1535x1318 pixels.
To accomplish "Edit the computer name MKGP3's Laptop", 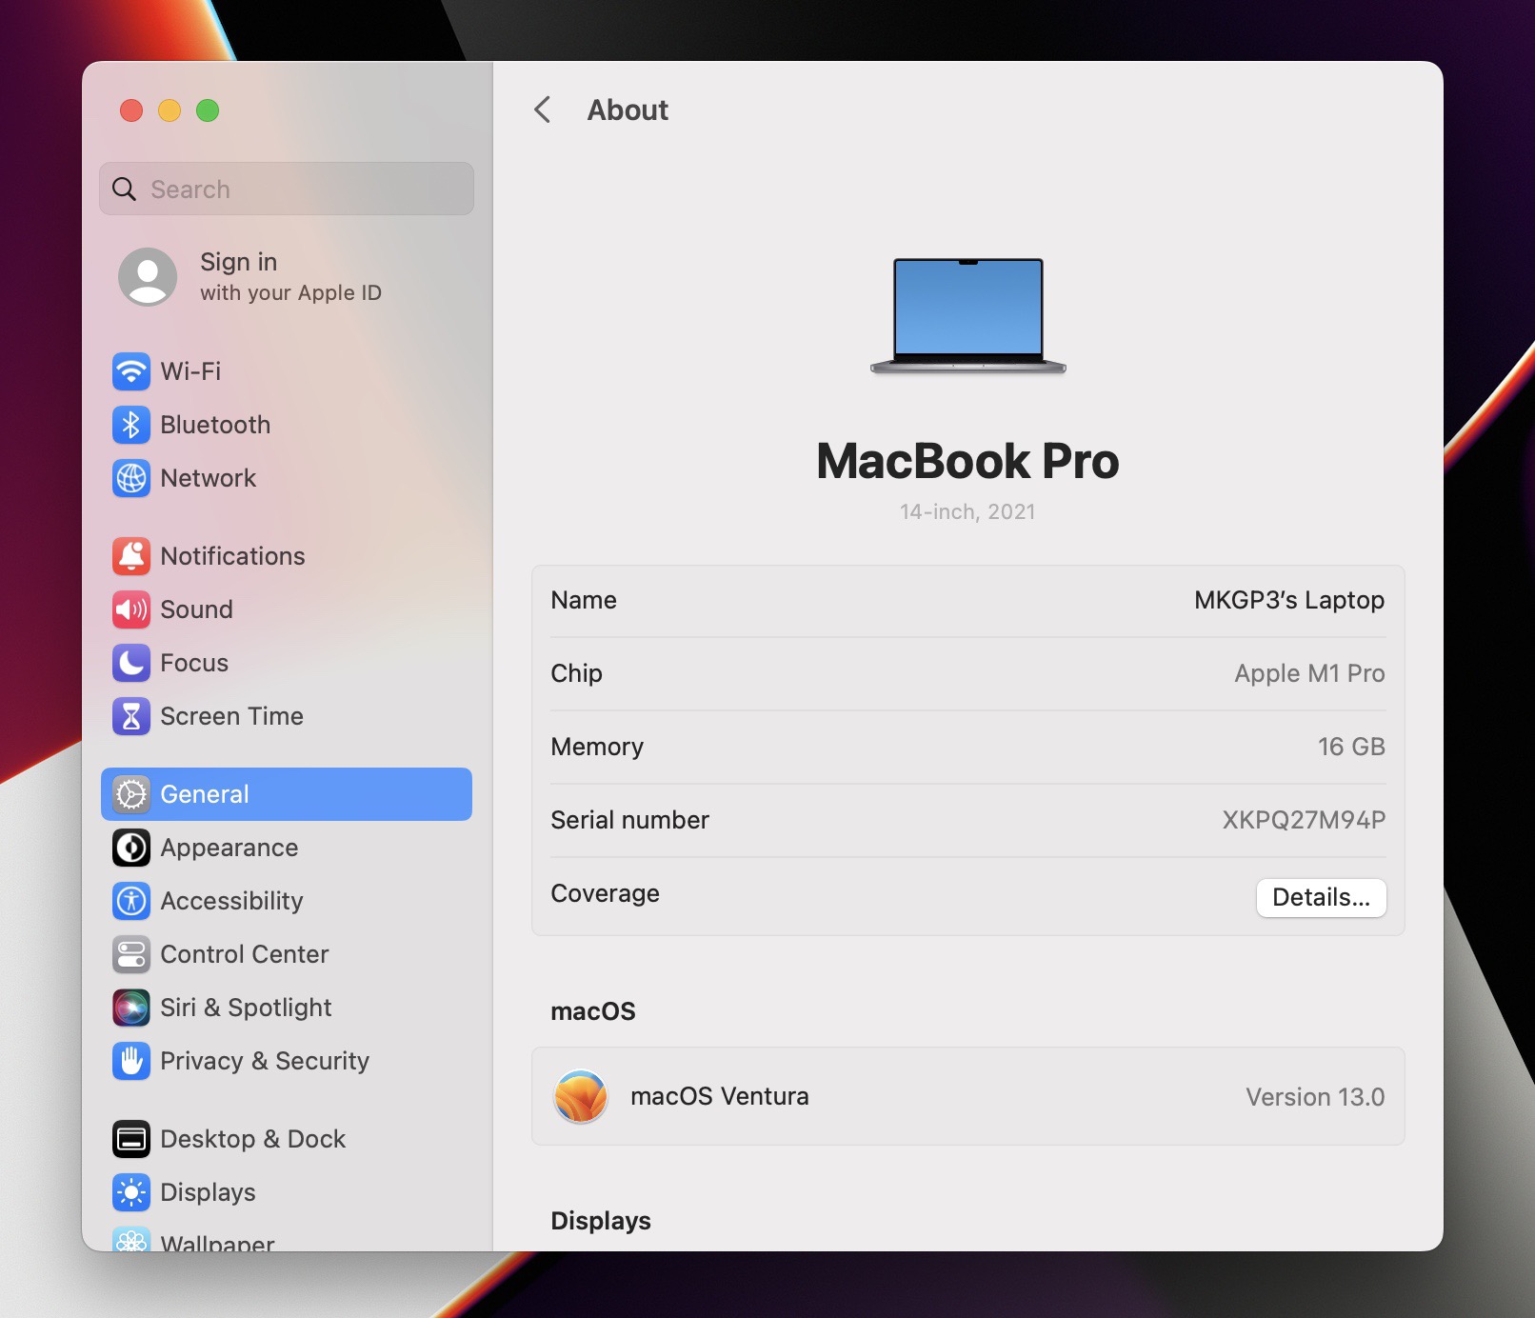I will (x=1288, y=600).
